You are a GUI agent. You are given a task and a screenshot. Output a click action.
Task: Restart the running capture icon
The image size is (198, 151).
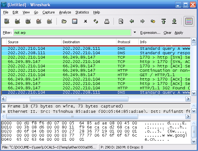point(50,21)
